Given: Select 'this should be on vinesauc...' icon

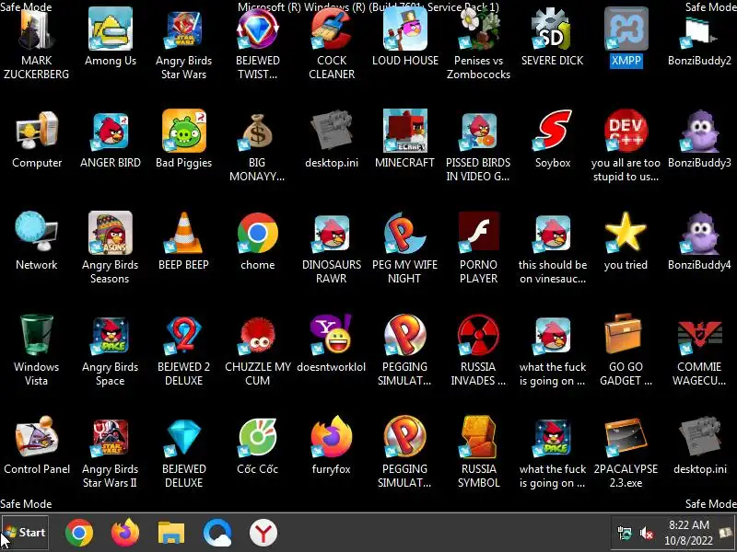Looking at the screenshot, I should [553, 233].
